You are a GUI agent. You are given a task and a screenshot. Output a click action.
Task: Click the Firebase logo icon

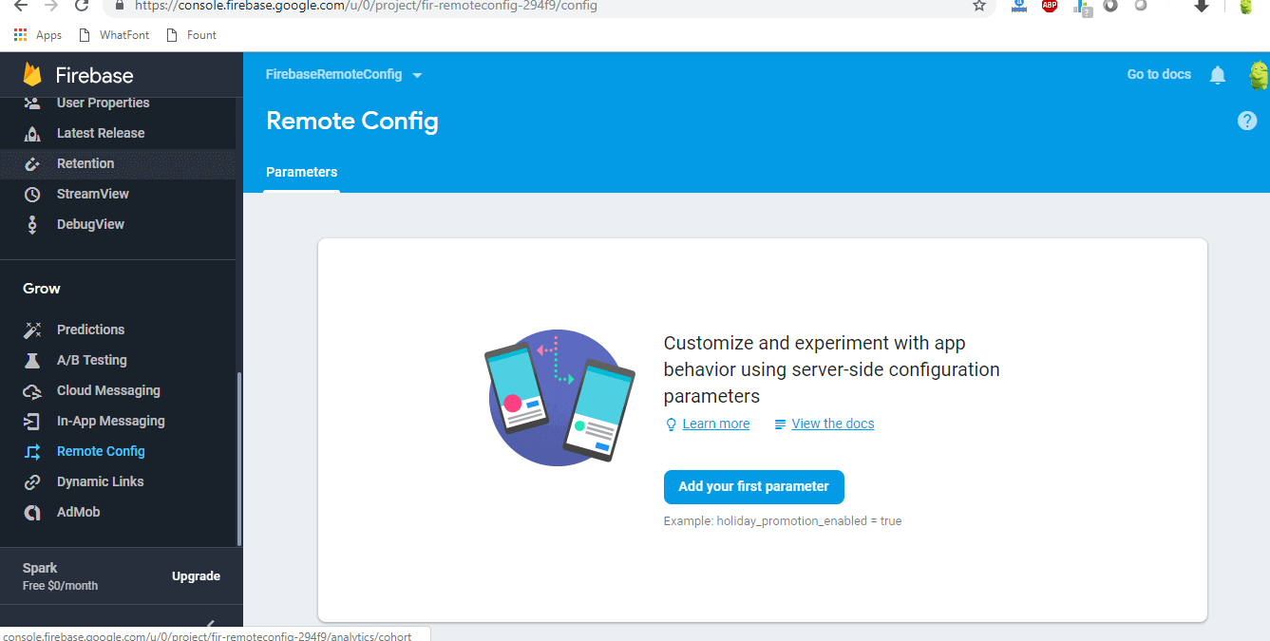(x=33, y=75)
